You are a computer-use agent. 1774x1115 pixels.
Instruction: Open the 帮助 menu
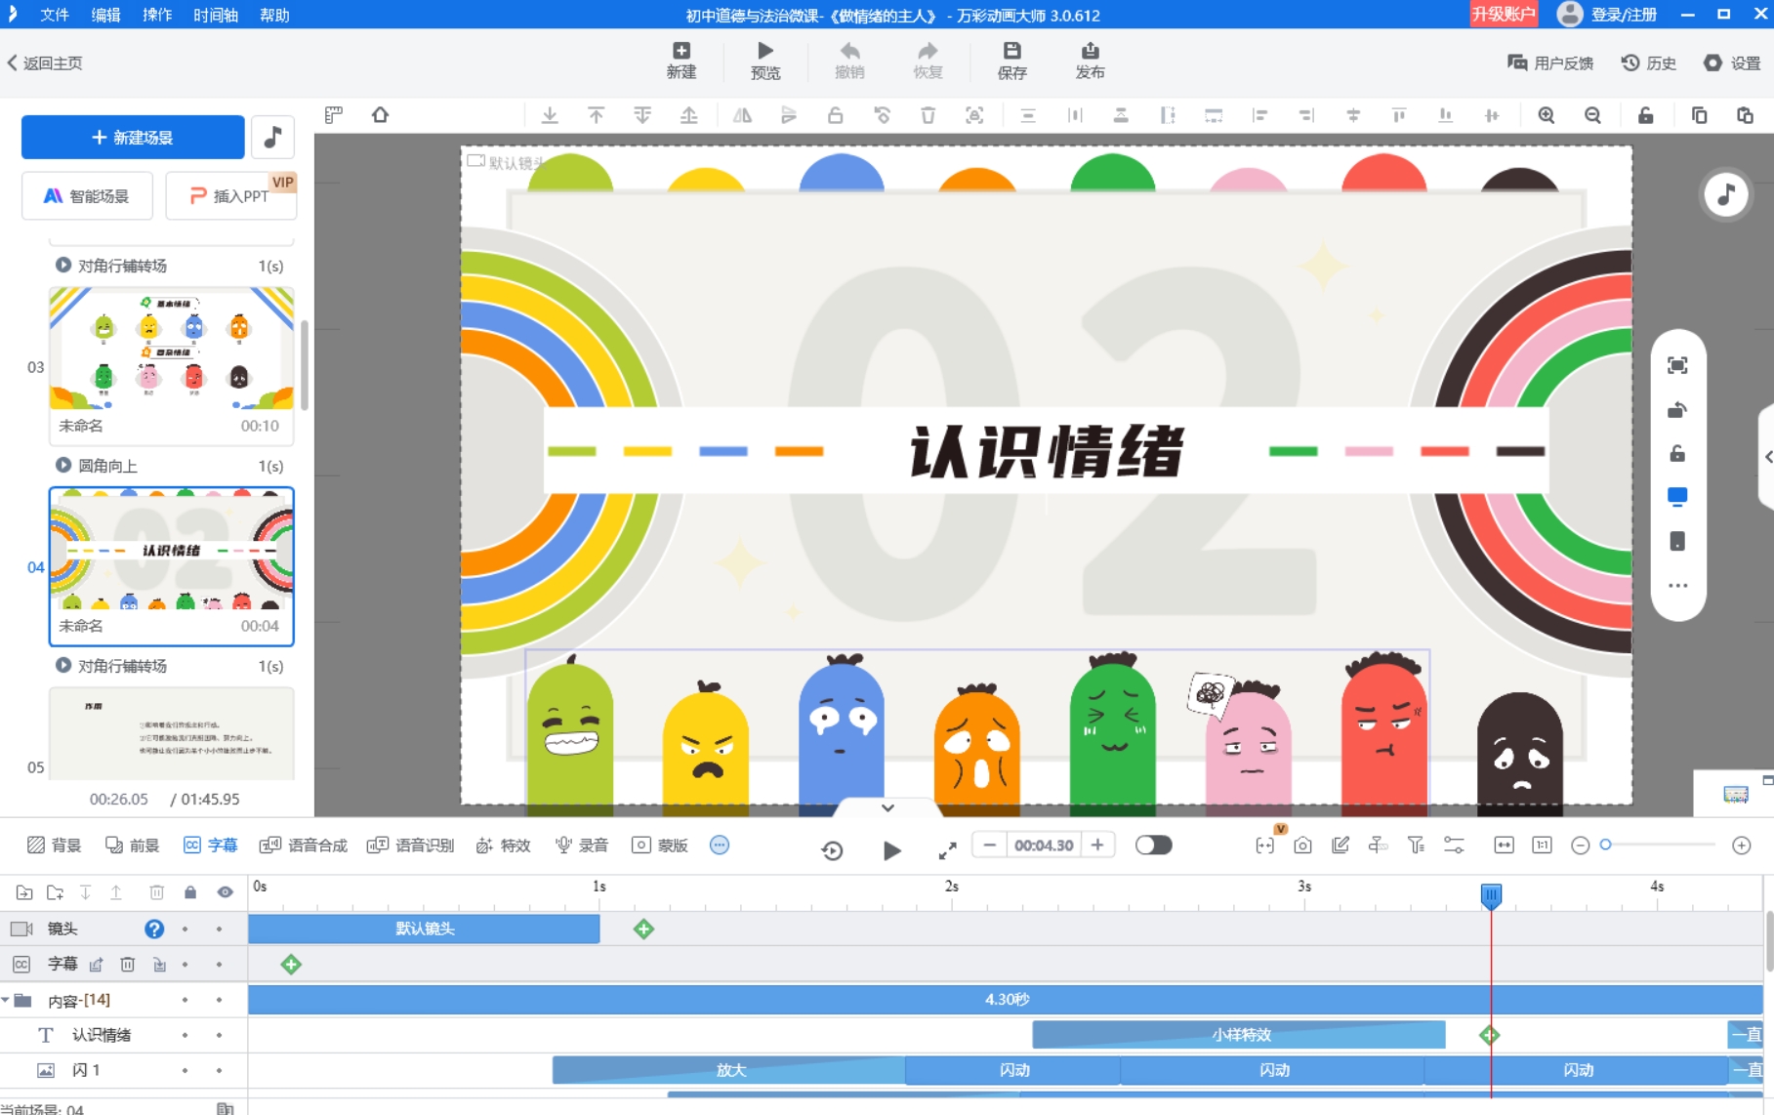point(274,15)
